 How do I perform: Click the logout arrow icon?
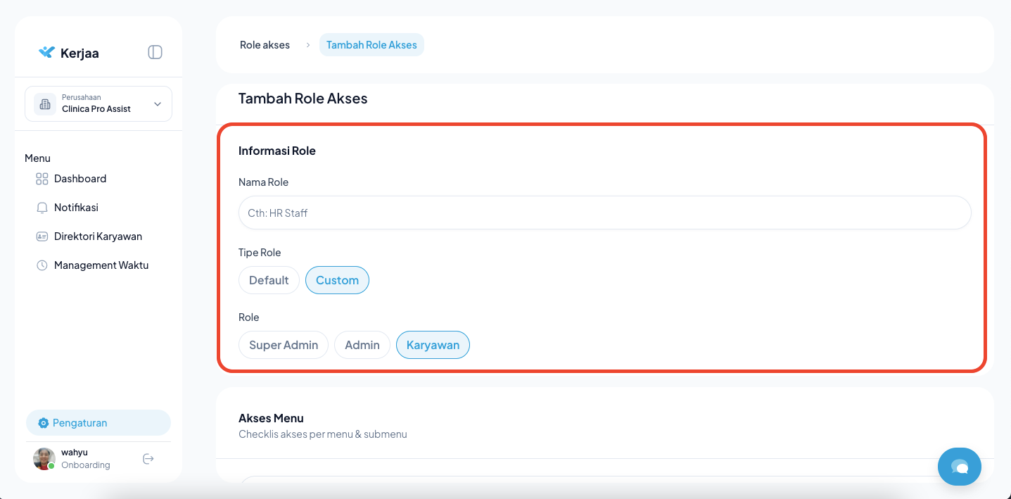click(148, 459)
